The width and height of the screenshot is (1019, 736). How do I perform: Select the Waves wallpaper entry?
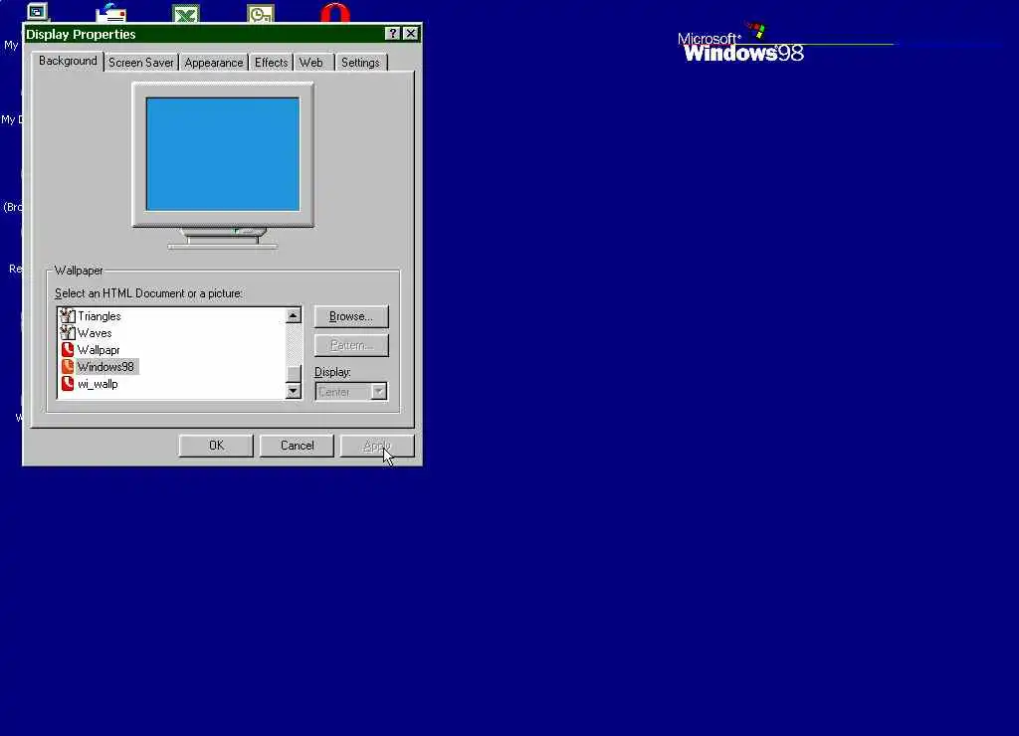click(95, 333)
